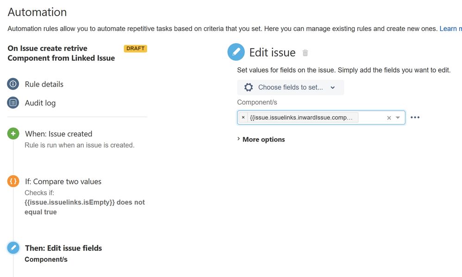Follow the Learn more link
This screenshot has width=462, height=277.
pos(450,29)
